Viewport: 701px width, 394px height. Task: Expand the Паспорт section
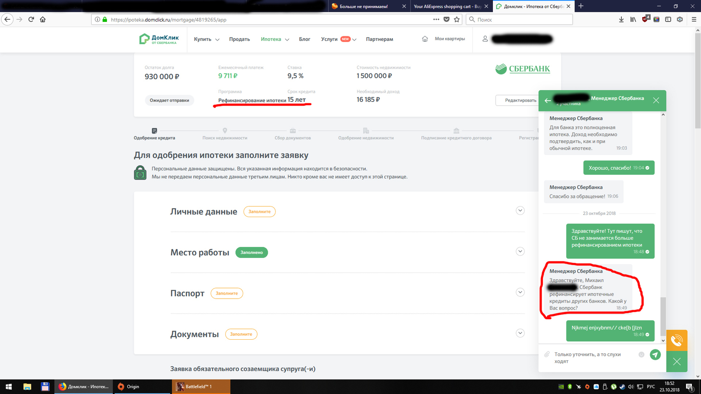point(520,292)
